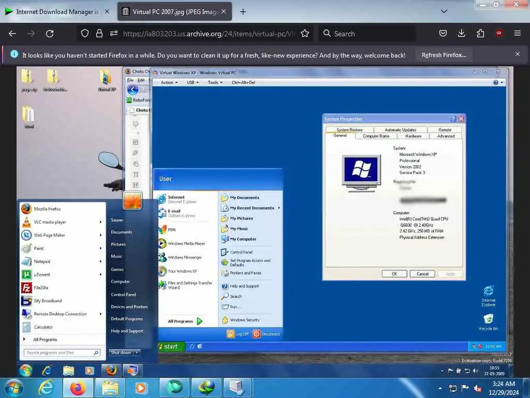Open the uBlock Origin extension icon

[x=499, y=33]
